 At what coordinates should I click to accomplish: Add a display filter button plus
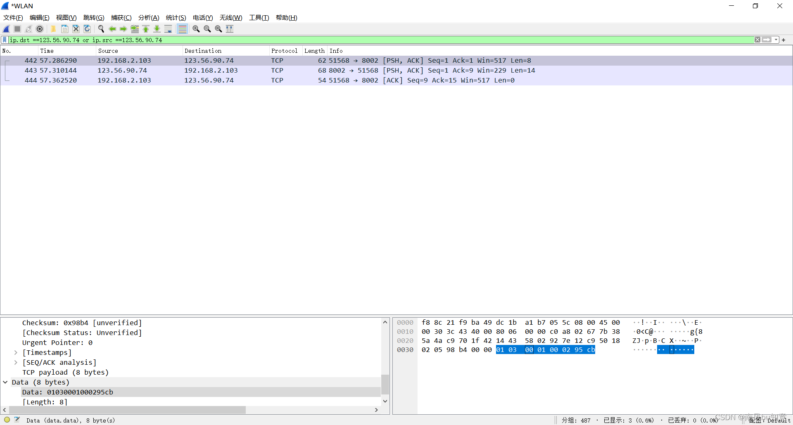784,40
